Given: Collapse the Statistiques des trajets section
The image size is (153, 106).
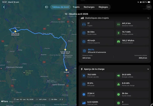Looking at the screenshot, I should tap(148, 18).
